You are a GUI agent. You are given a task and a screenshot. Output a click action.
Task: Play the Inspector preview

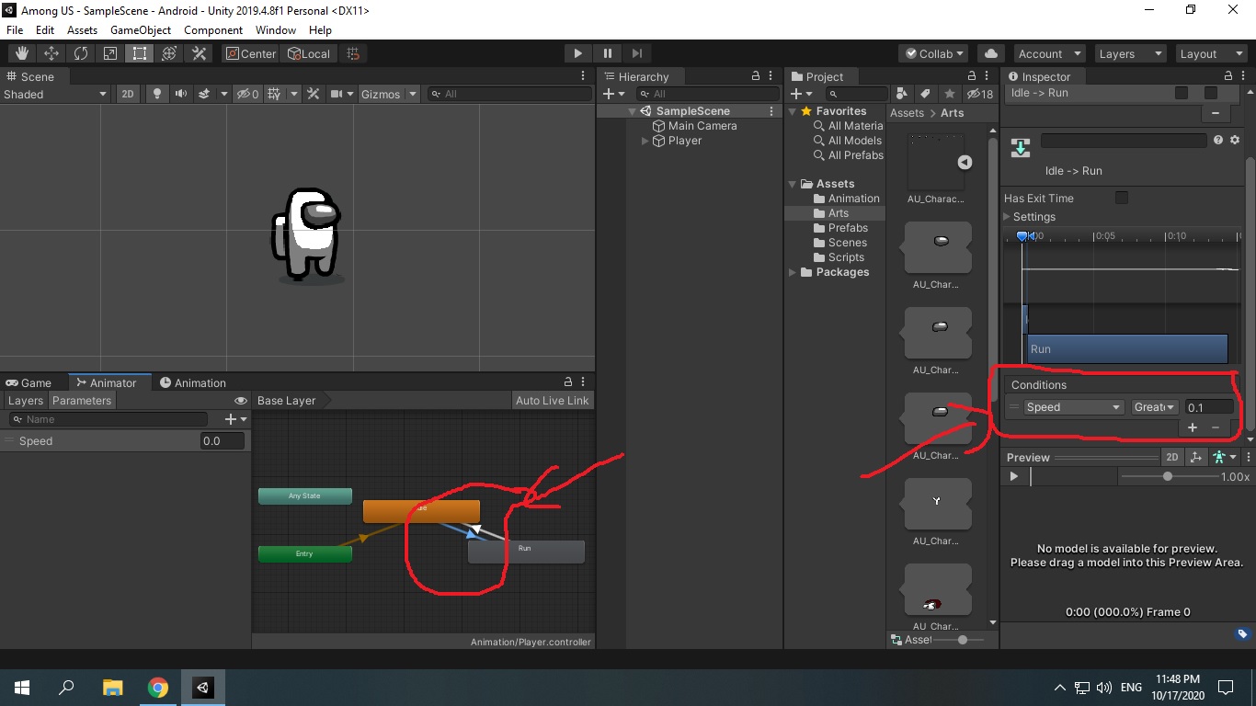click(x=1014, y=476)
